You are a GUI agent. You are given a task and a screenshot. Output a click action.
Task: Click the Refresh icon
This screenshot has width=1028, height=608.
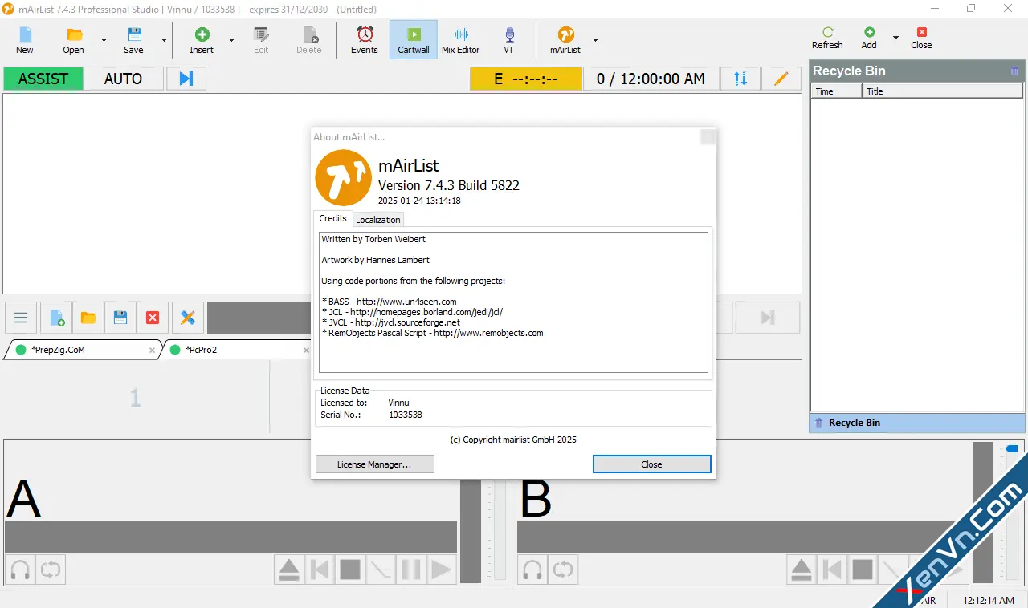click(x=827, y=32)
